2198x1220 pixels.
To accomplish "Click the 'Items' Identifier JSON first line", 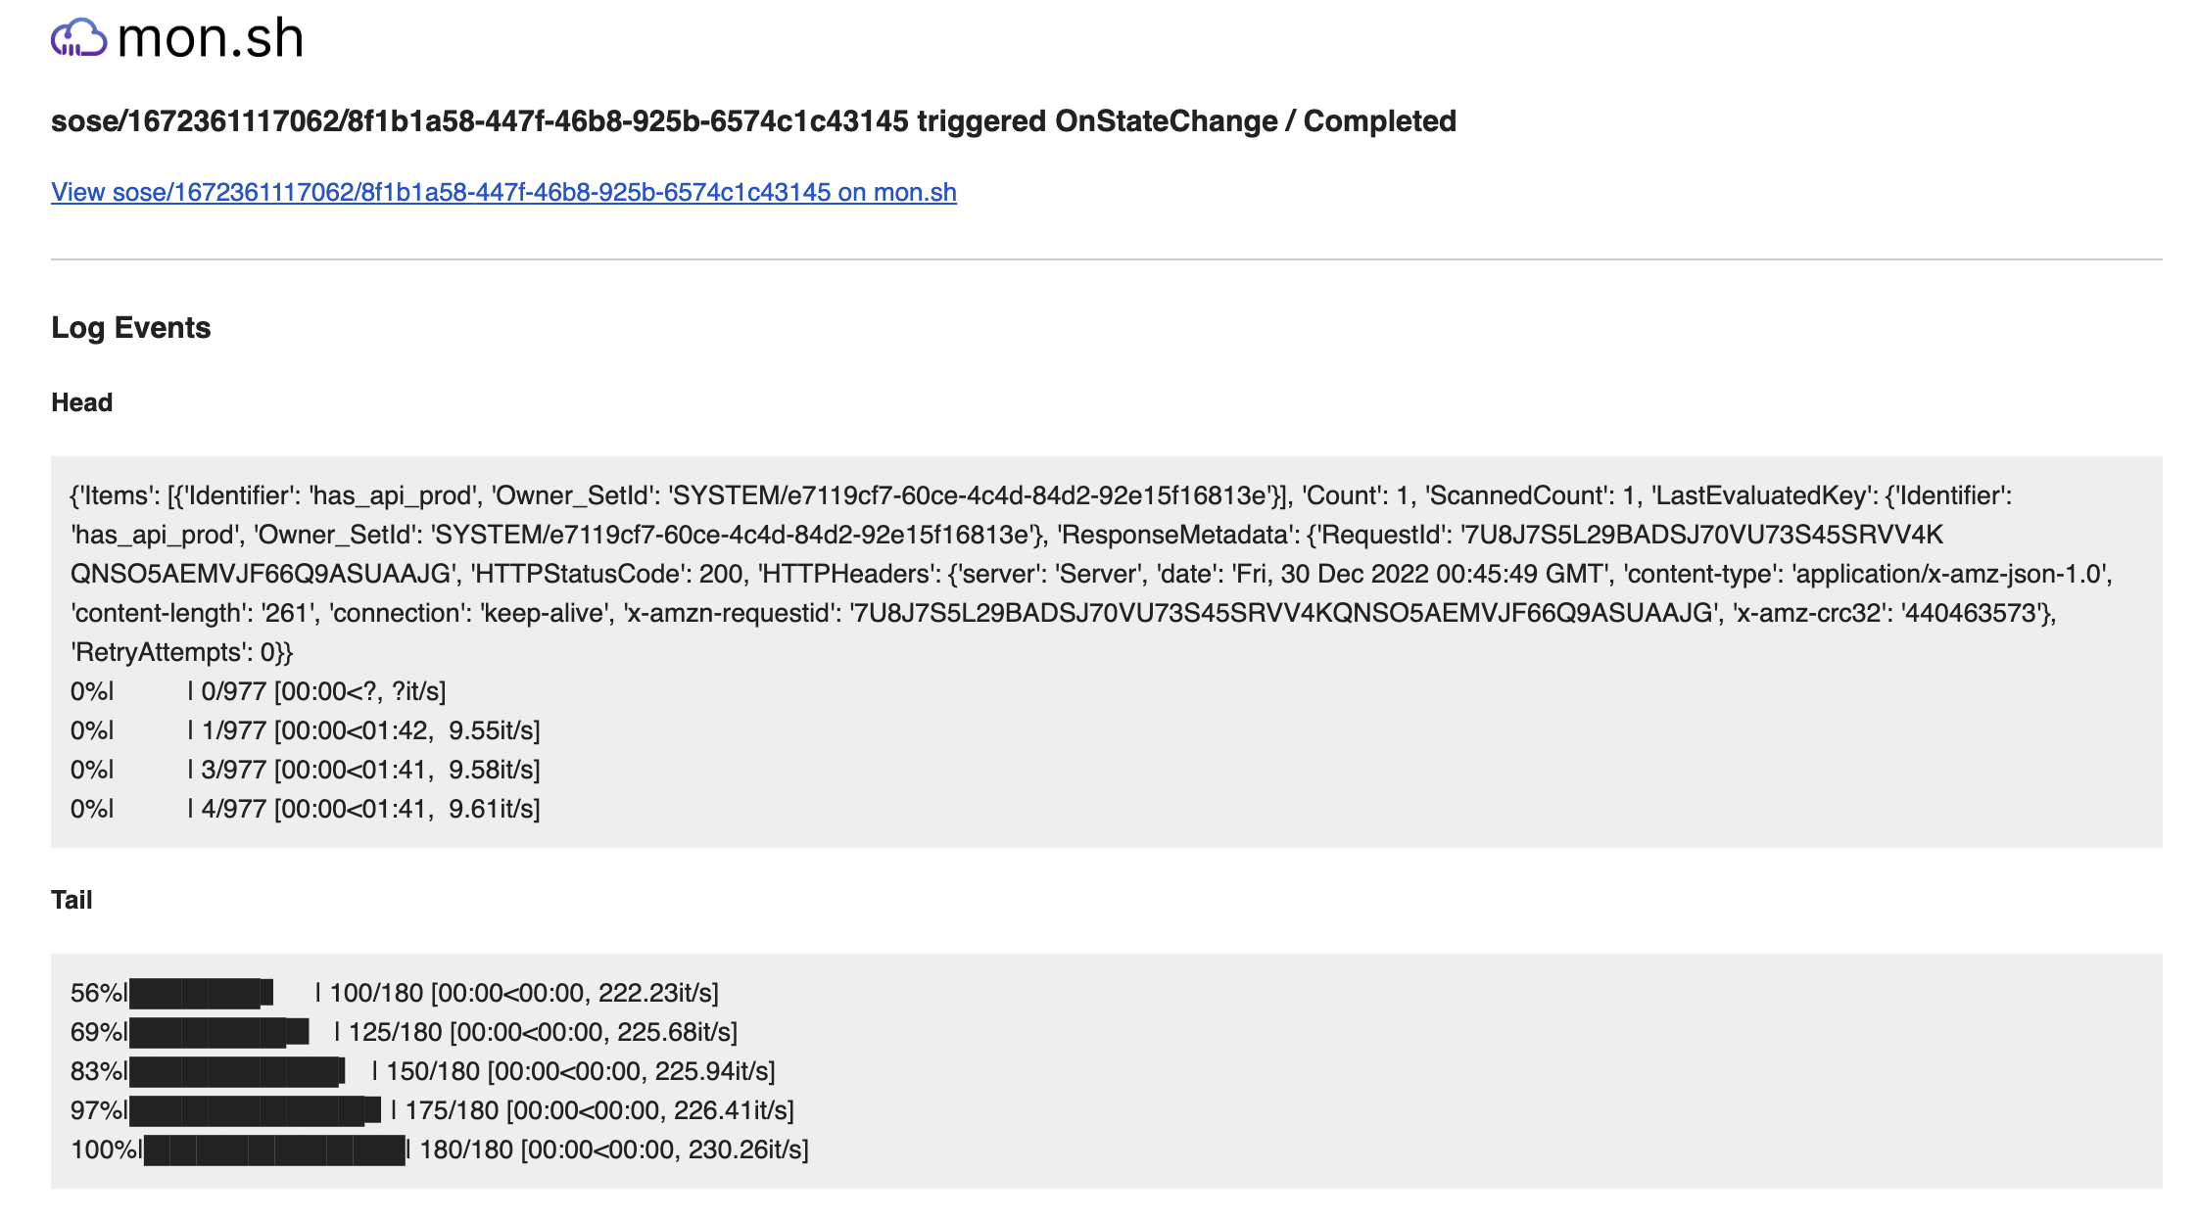I will pos(1041,495).
